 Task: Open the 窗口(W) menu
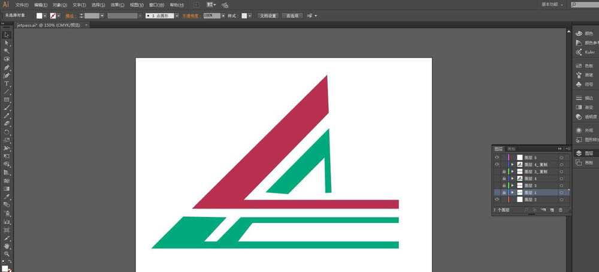[x=156, y=5]
